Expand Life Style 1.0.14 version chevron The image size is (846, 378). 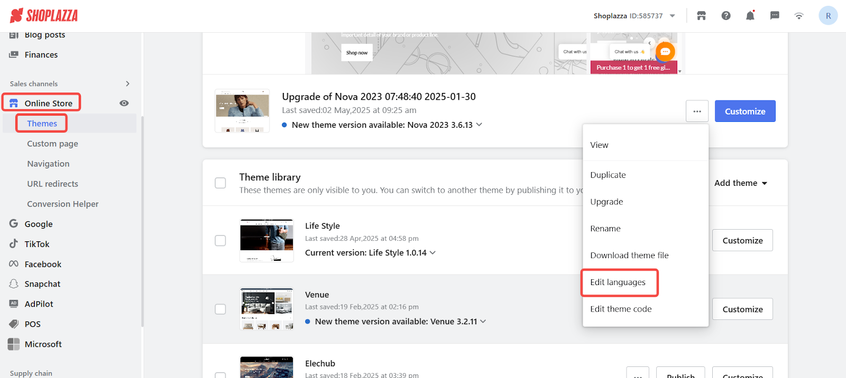433,252
